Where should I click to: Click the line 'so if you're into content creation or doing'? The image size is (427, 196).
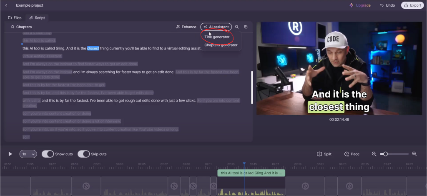click(x=57, y=113)
